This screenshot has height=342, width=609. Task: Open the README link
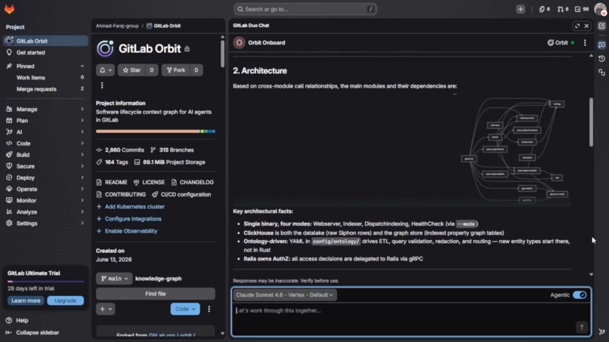(x=112, y=183)
